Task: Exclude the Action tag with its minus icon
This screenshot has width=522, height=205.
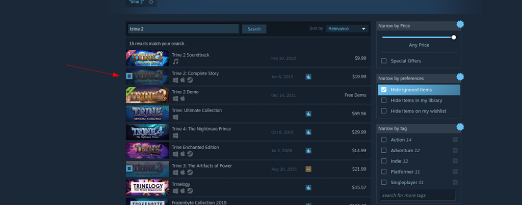Action: 455,140
